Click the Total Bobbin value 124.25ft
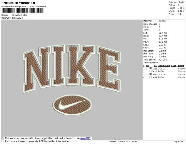 pyautogui.click(x=163, y=60)
